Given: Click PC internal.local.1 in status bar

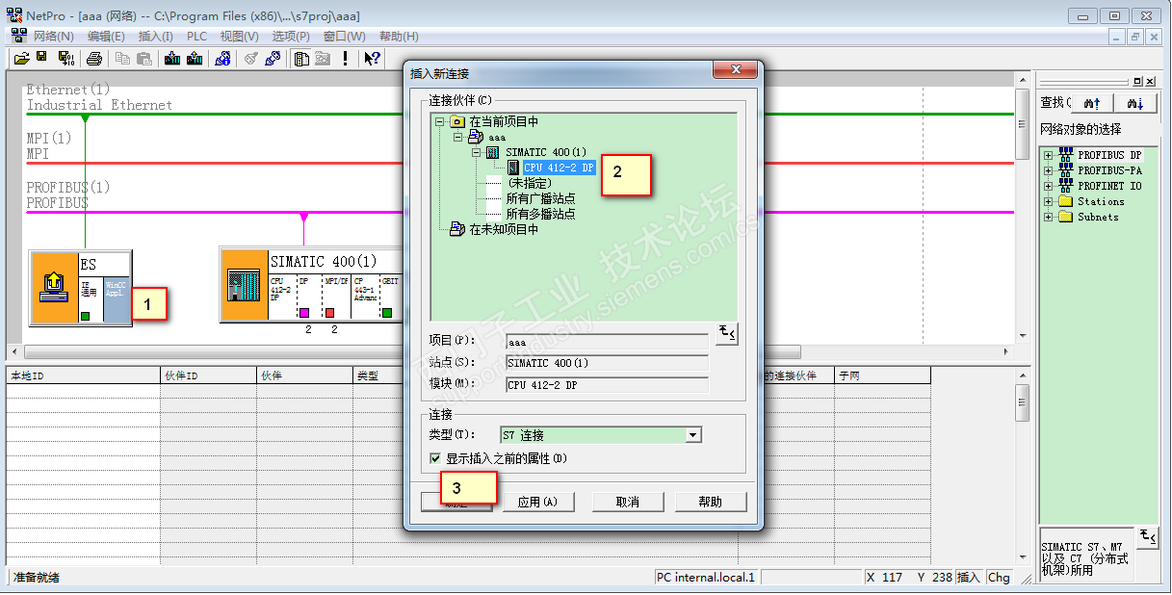Looking at the screenshot, I should 706,577.
